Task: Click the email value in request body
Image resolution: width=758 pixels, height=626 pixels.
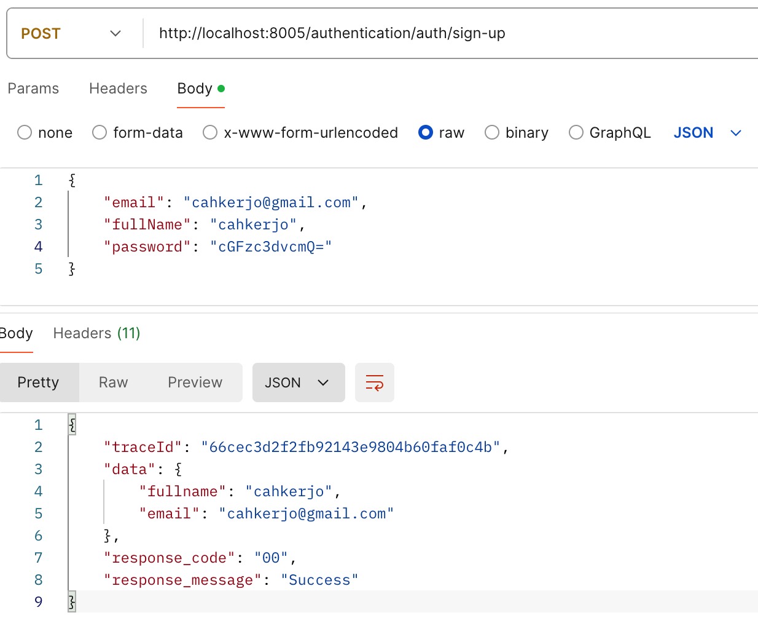Action: pyautogui.click(x=271, y=203)
